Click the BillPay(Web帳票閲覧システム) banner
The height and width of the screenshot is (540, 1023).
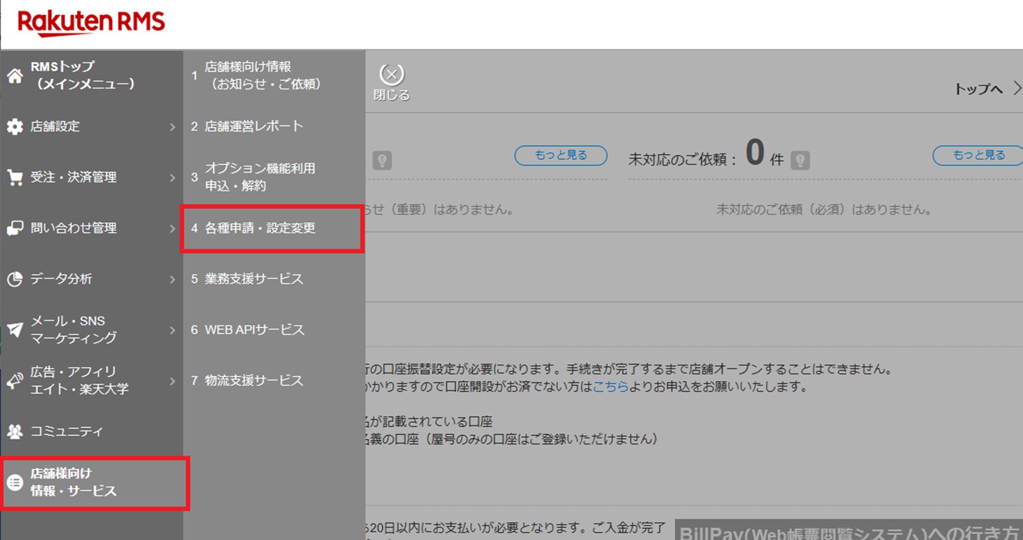848,530
